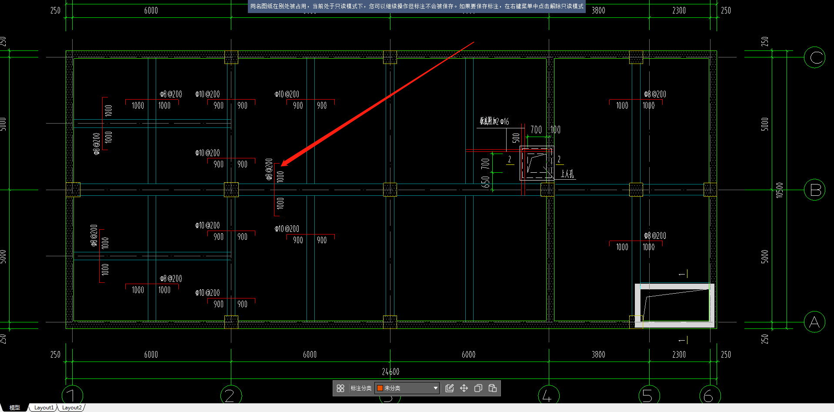Expand the 未分类 annotation category dropdown
834x412 pixels.
pyautogui.click(x=435, y=388)
